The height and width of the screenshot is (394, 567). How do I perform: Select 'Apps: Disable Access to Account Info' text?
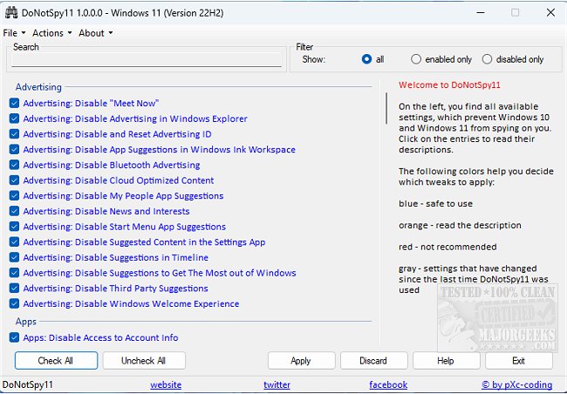pos(100,337)
